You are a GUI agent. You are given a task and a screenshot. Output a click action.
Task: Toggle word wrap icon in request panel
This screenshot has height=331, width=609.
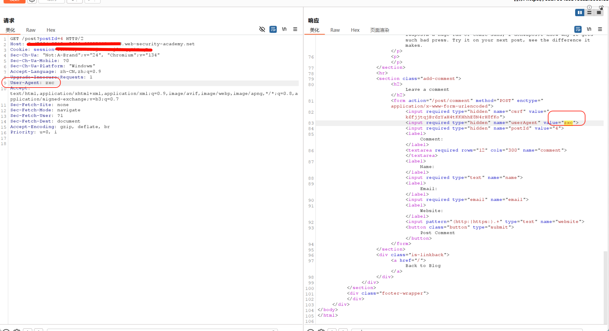273,29
